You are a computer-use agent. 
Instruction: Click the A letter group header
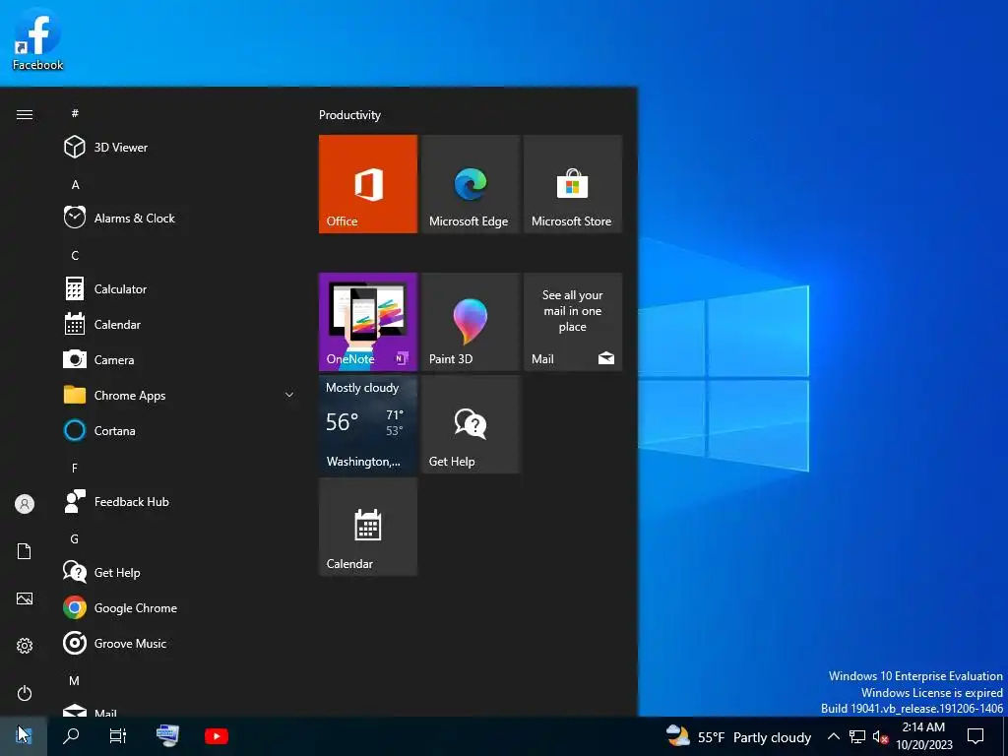(x=75, y=184)
